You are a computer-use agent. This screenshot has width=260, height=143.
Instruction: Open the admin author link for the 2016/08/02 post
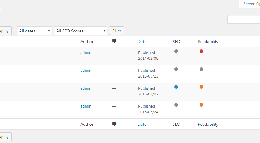click(86, 88)
